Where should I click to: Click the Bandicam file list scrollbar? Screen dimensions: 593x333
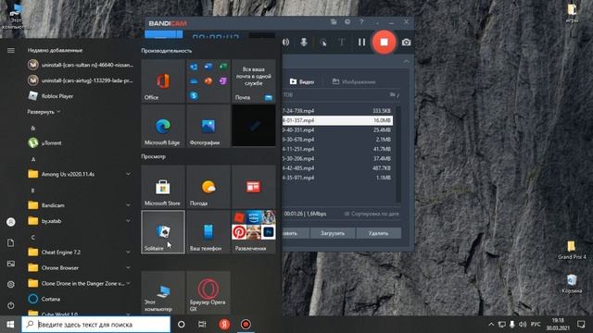point(397,154)
